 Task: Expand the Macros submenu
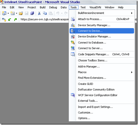pyautogui.click(x=102, y=72)
